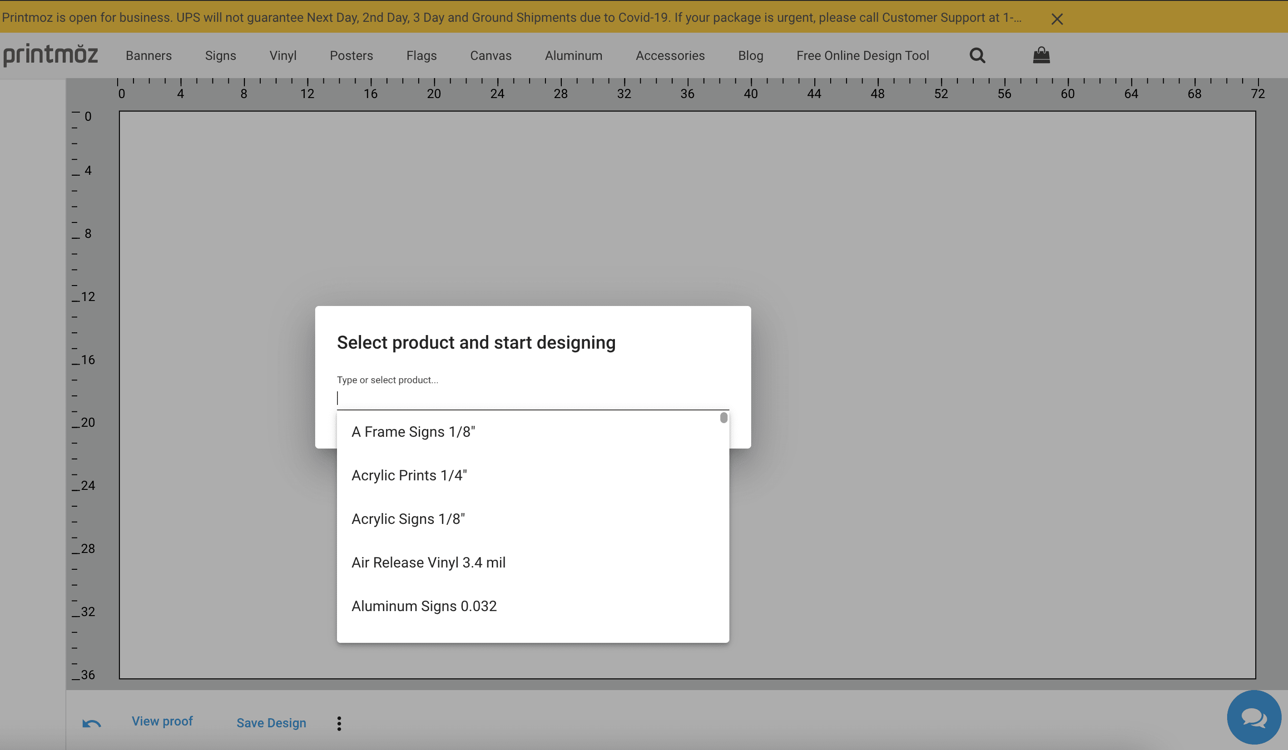Open the Signs navigation menu

220,56
